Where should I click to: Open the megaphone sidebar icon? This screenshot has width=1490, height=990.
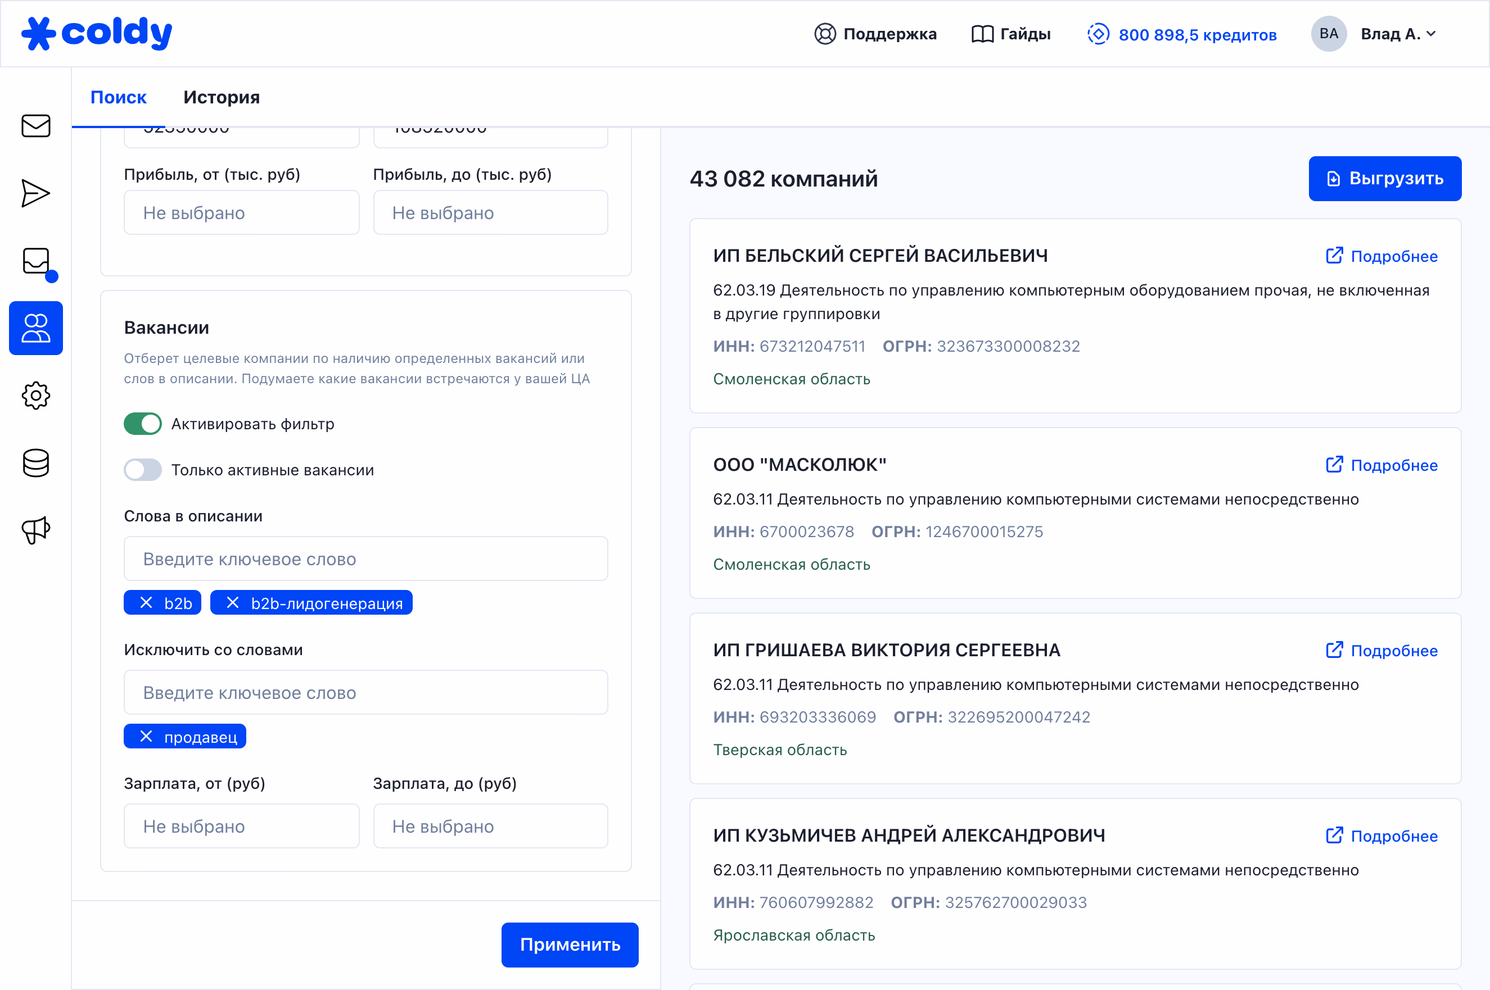35,530
